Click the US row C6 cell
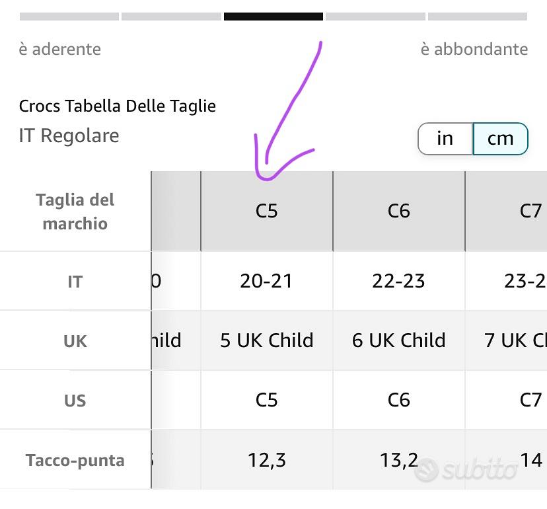The image size is (547, 509). [399, 400]
